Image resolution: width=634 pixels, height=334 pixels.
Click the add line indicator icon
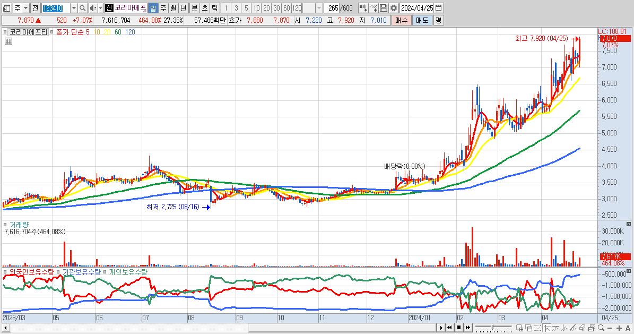374,8
